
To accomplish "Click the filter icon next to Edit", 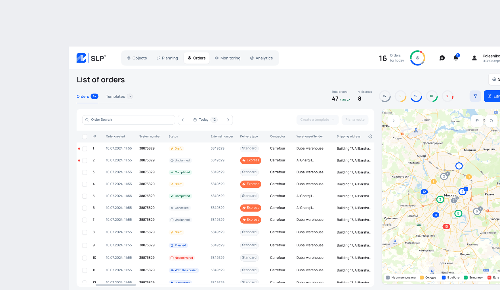I will click(x=475, y=96).
